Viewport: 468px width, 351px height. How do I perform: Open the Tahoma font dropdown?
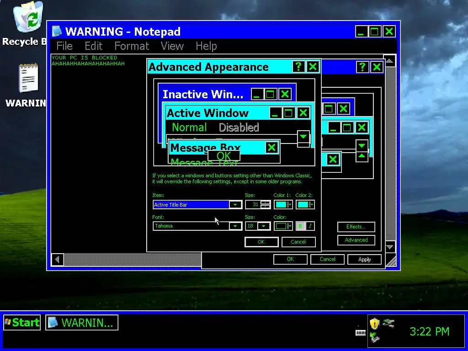pos(235,226)
